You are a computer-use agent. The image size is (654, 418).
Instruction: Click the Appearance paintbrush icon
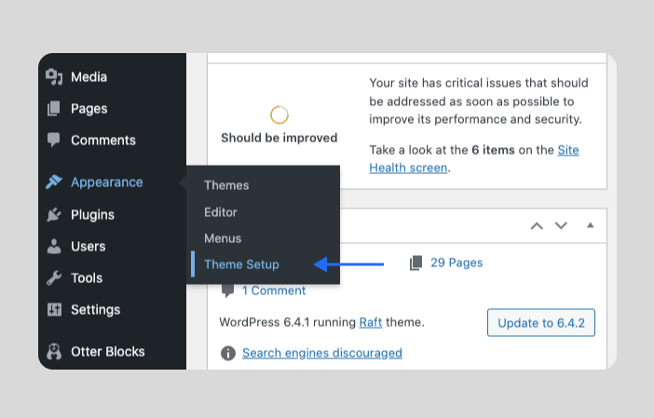tap(54, 182)
